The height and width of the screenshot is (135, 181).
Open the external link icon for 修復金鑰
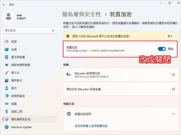click(x=173, y=89)
